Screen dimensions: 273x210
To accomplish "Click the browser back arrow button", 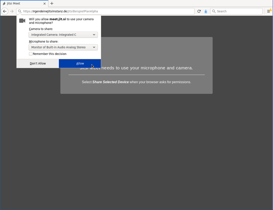I will 5,11.
